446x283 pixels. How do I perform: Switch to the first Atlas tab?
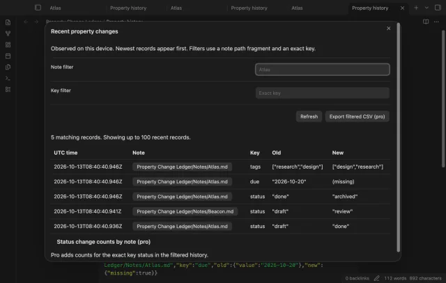56,8
